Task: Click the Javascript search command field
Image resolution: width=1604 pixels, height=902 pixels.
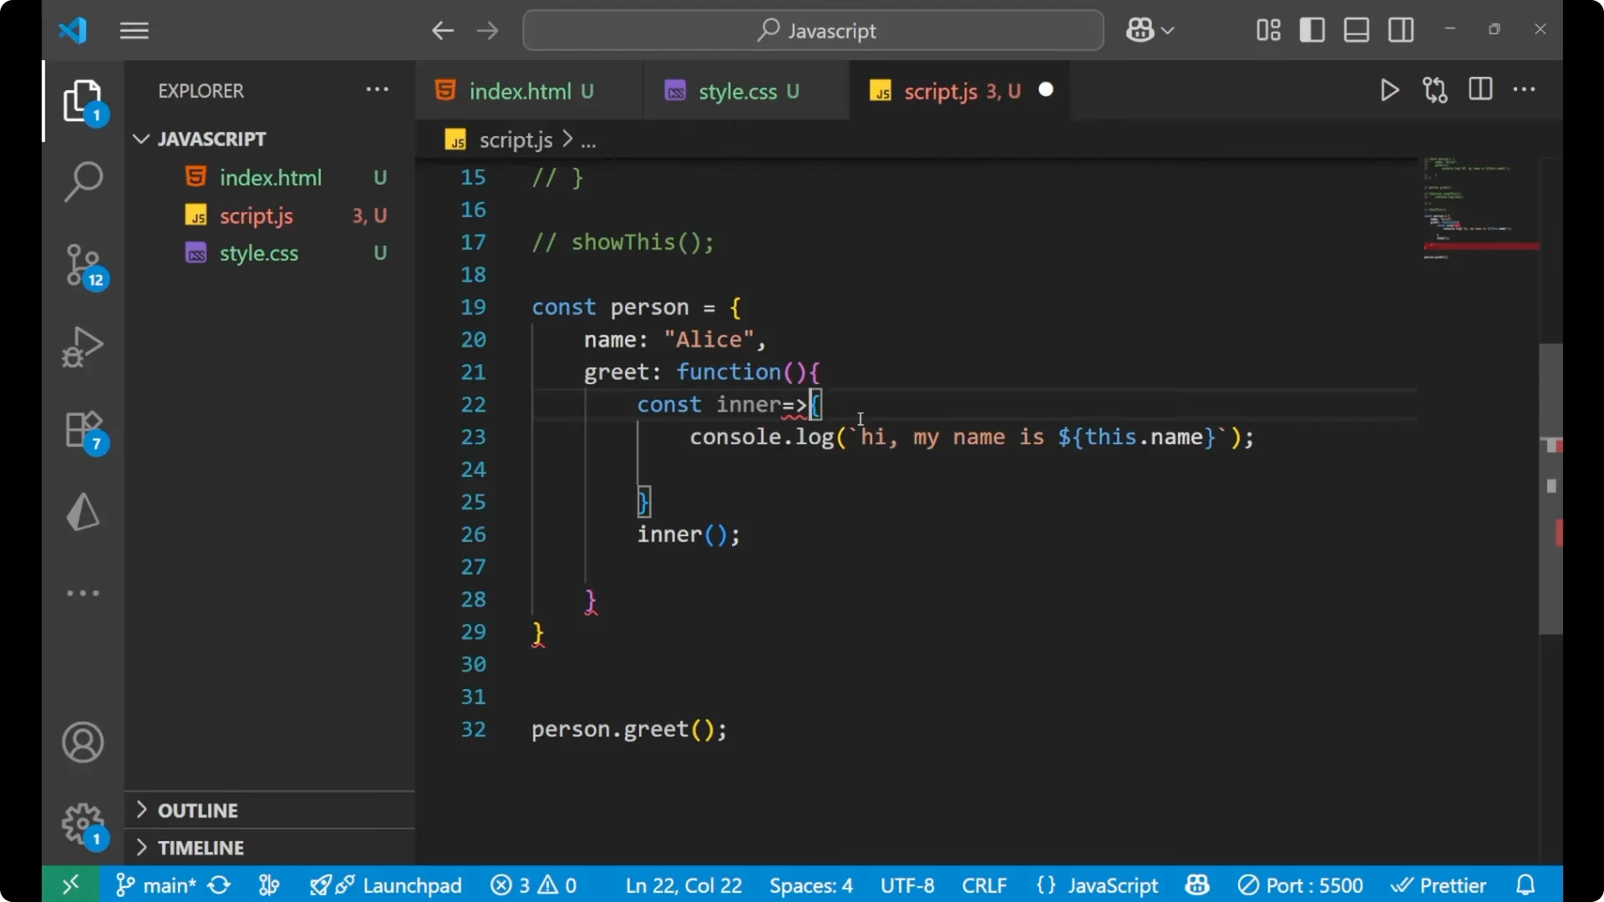Action: pos(813,31)
